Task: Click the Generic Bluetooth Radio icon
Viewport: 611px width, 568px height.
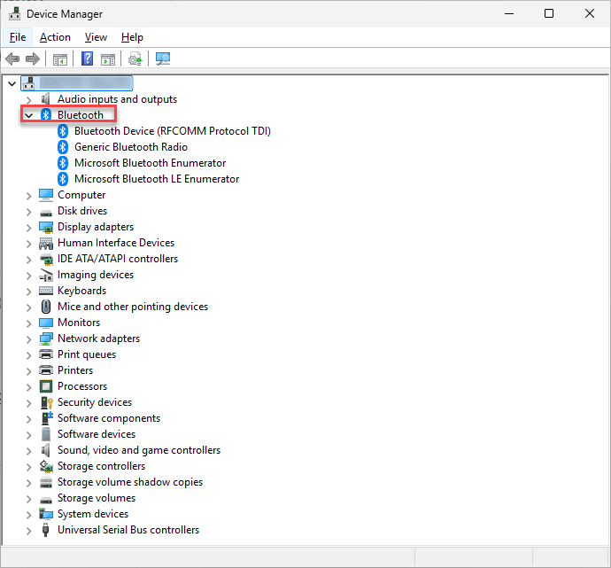Action: [x=63, y=147]
